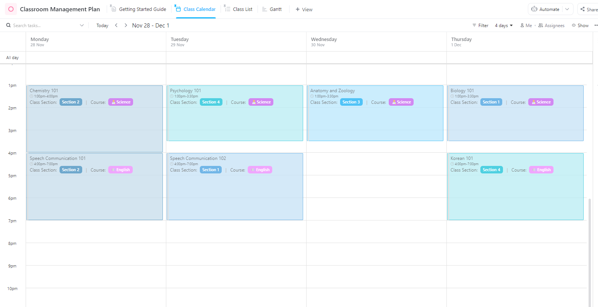Click the Today button
598x307 pixels.
coord(102,25)
